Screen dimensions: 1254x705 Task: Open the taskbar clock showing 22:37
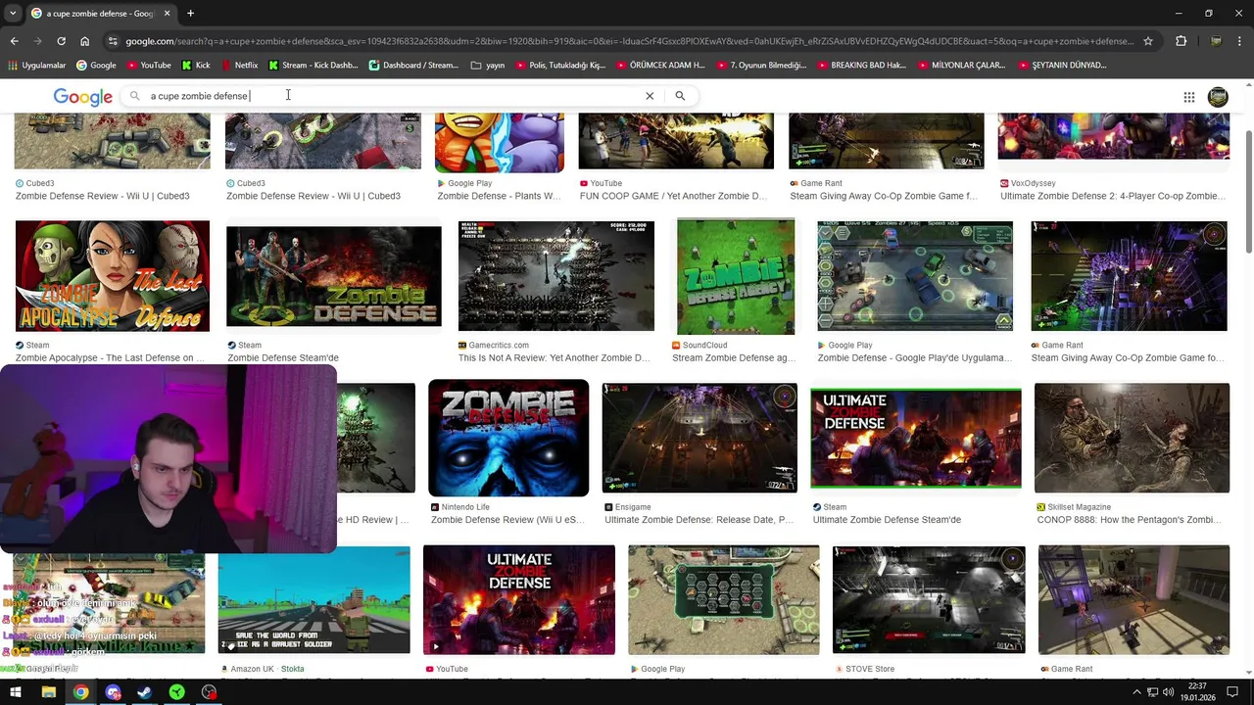[x=1198, y=692]
